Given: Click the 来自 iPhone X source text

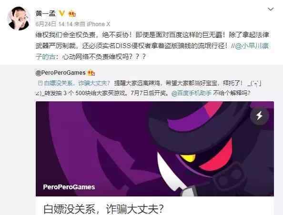Looking at the screenshot, I should pyautogui.click(x=92, y=24).
